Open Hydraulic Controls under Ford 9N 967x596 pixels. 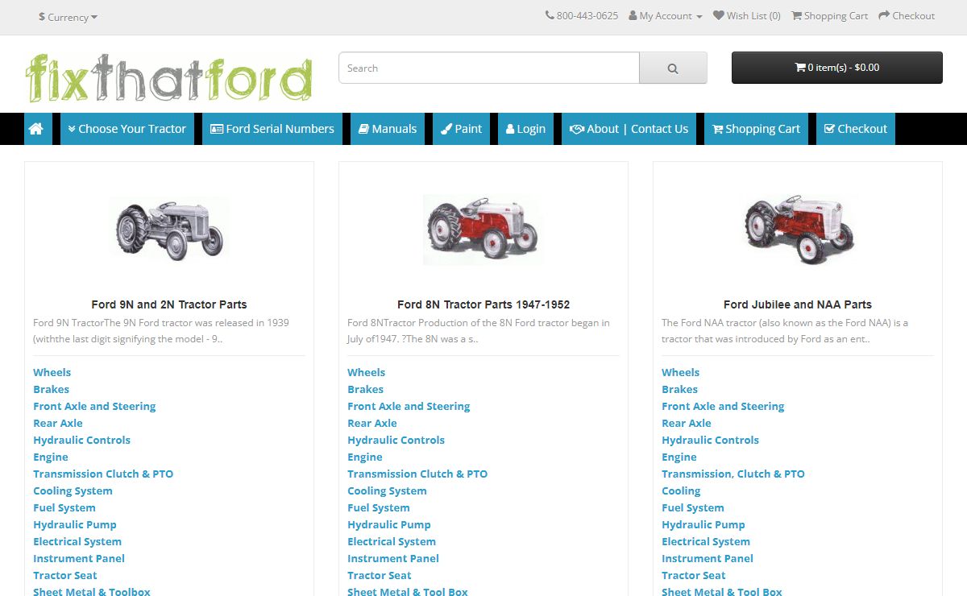pyautogui.click(x=81, y=440)
